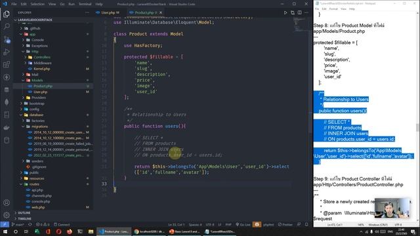Switch to the PowerPoint Basic Laravel taskbar window
Image resolution: width=420 pixels, height=236 pixels.
pyautogui.click(x=184, y=231)
